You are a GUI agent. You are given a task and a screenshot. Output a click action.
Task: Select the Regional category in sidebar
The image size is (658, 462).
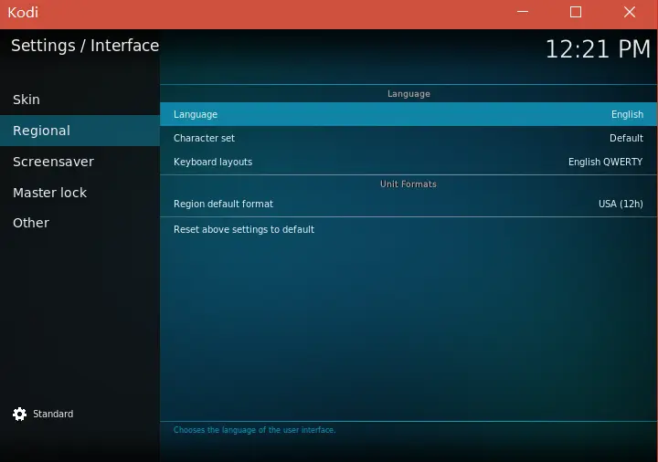coord(41,131)
